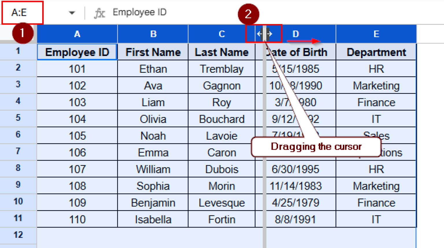Click the resize cursor icon on column C border

click(x=264, y=34)
